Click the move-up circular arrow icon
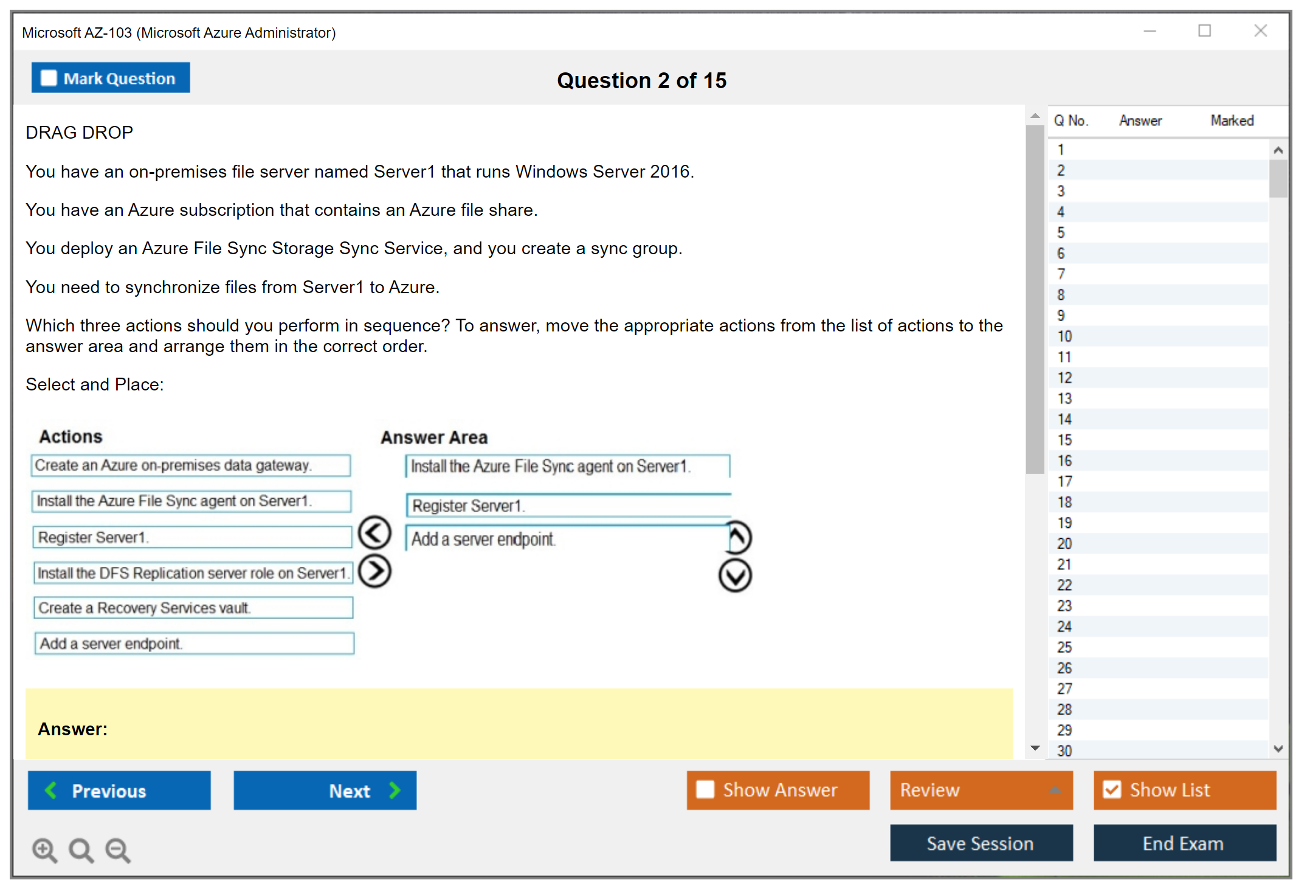This screenshot has width=1307, height=894. click(x=737, y=537)
